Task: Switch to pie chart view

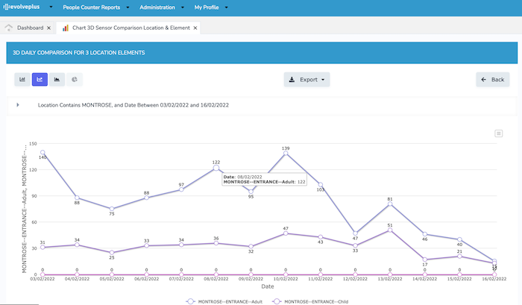Action: tap(75, 79)
